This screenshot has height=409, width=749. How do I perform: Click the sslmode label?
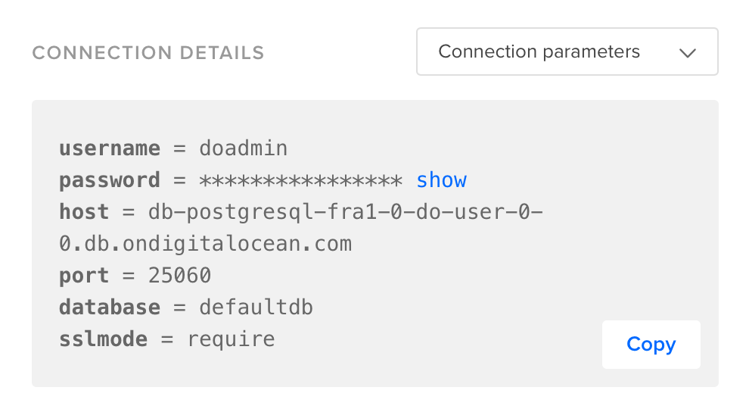click(103, 339)
